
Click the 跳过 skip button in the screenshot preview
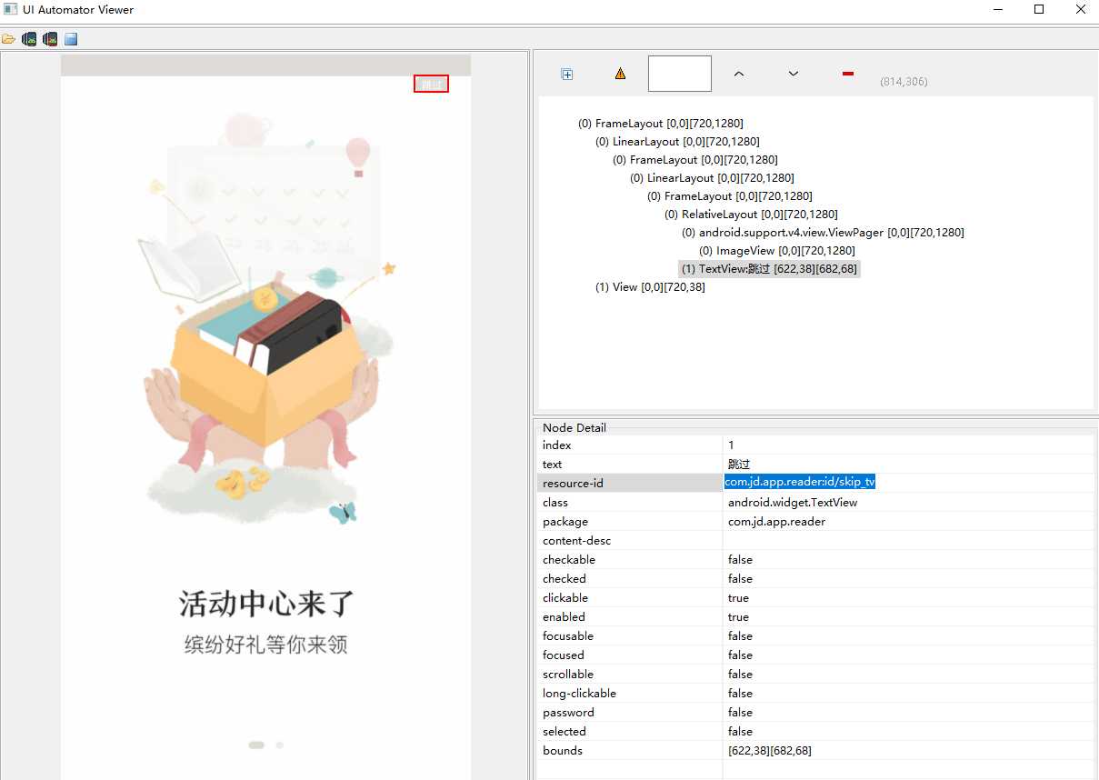430,83
